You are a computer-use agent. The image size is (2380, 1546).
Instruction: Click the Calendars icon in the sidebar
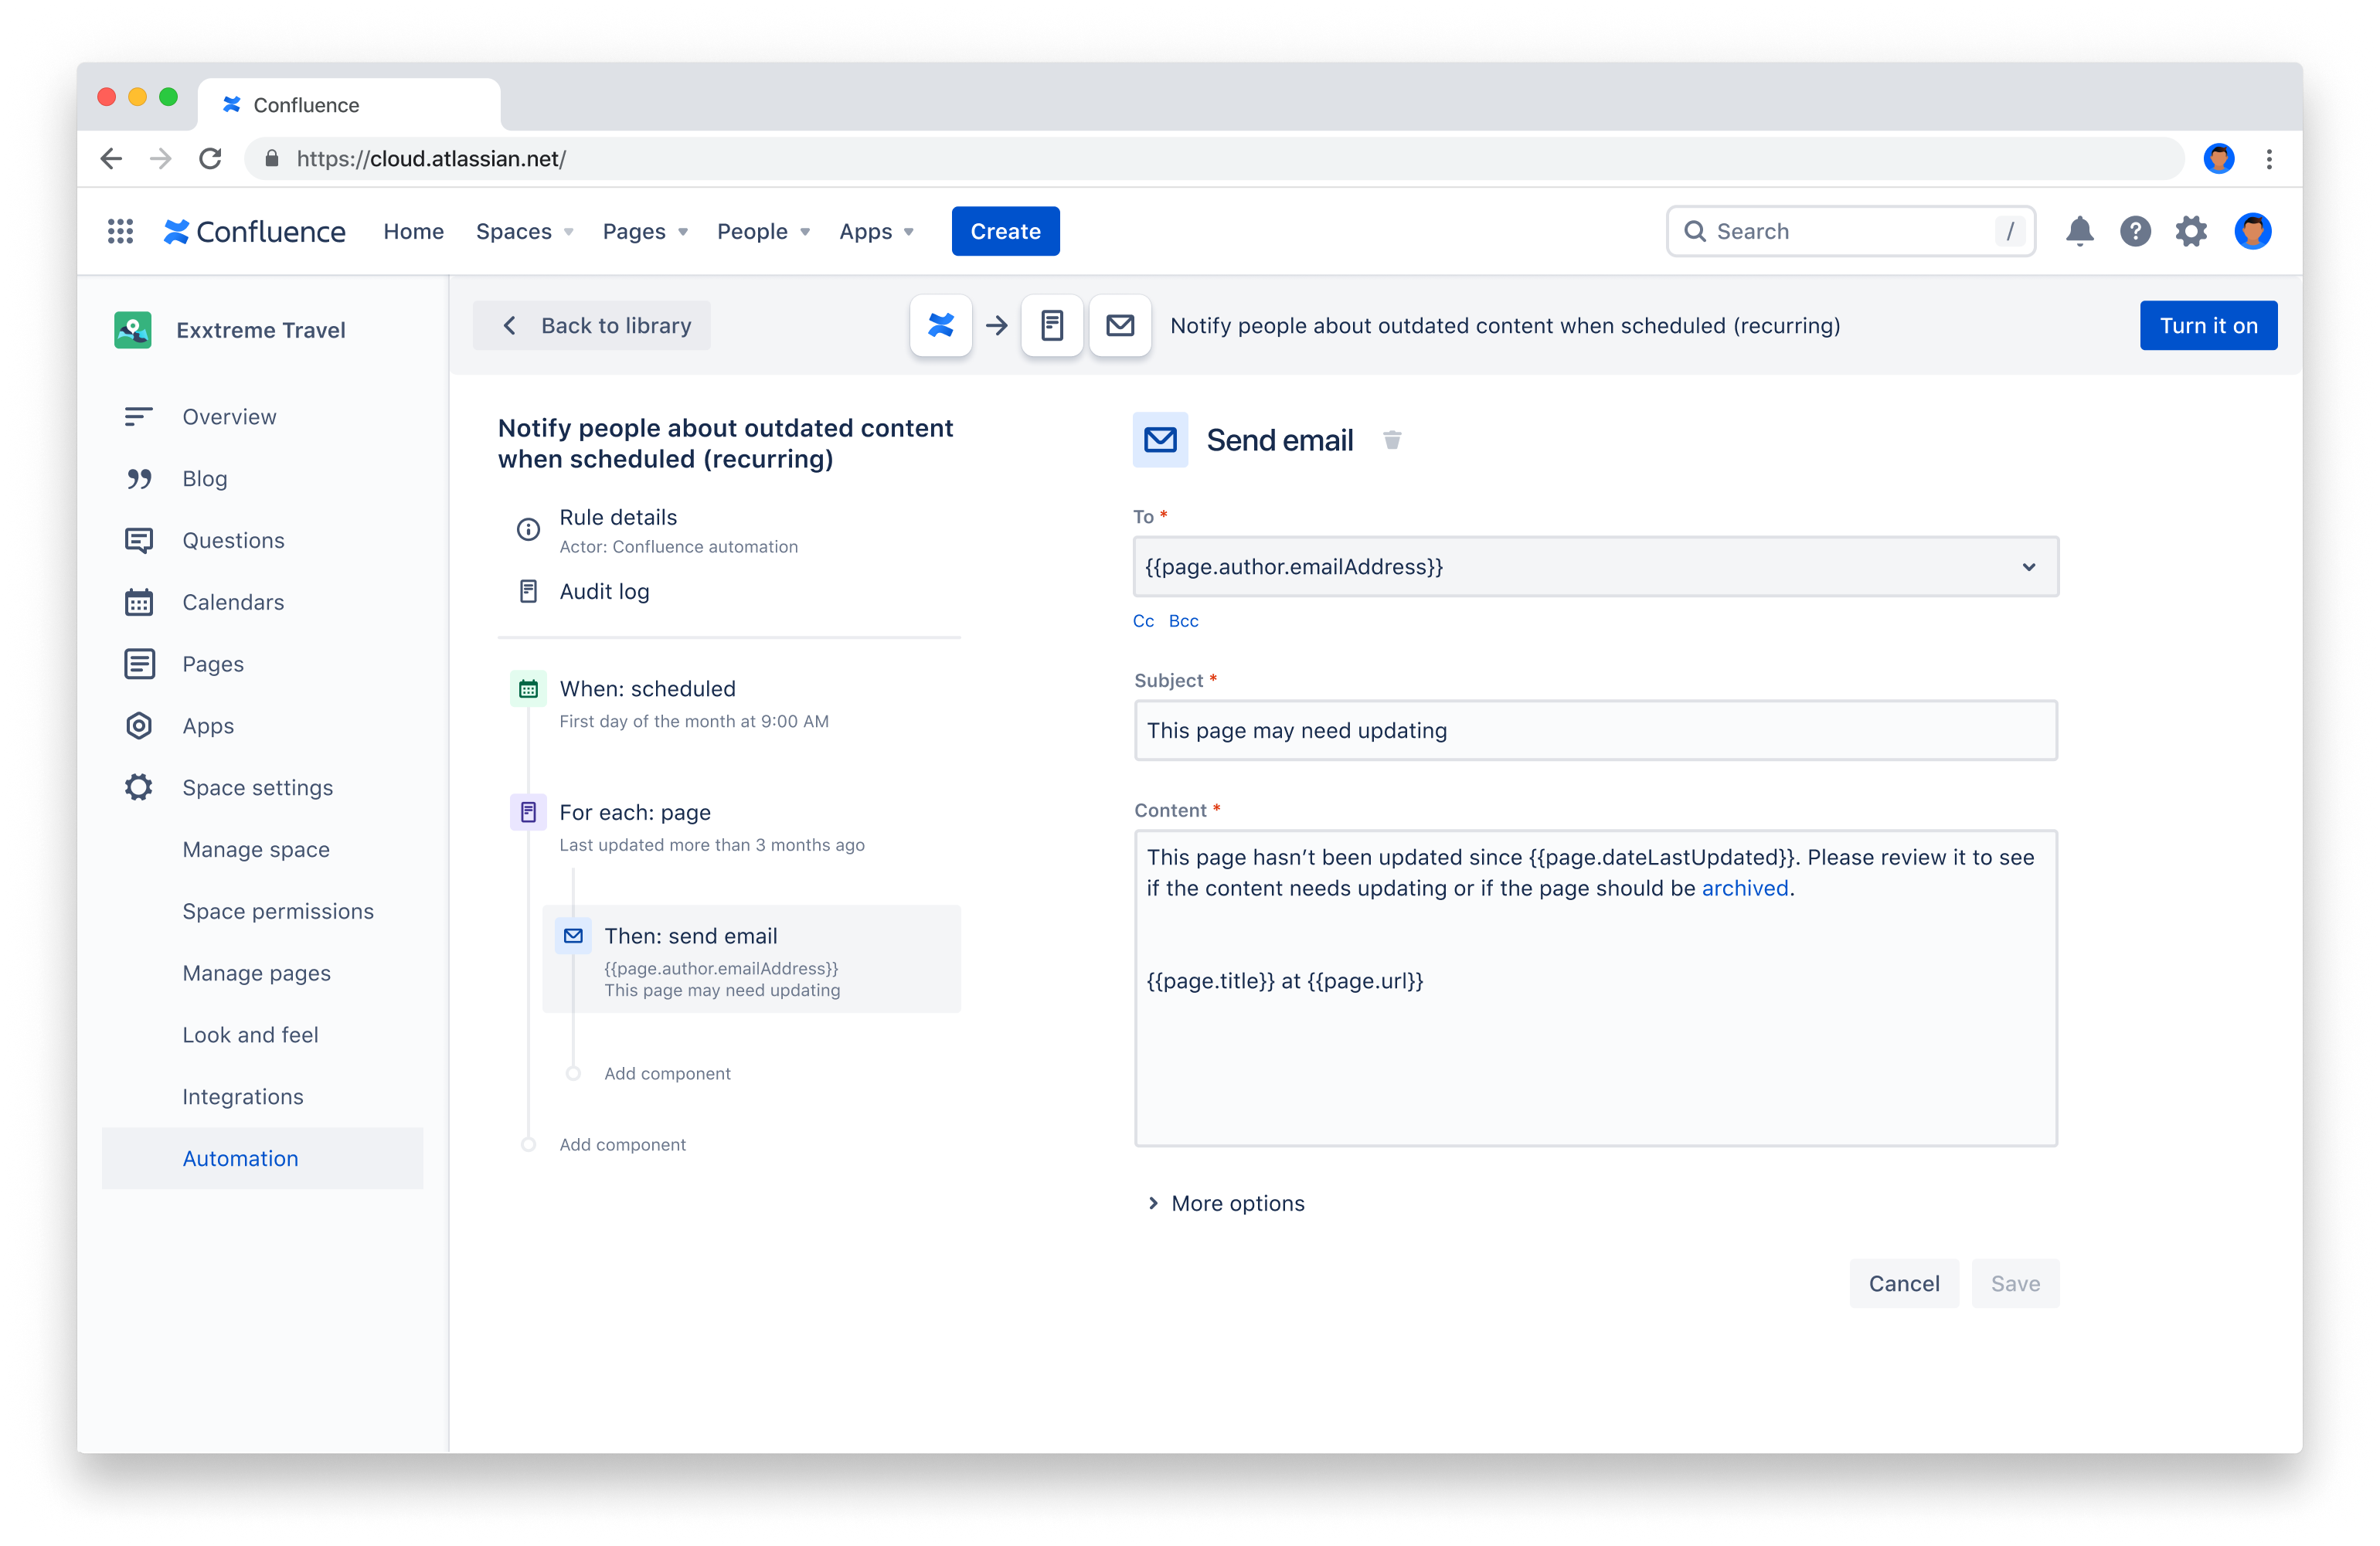[x=139, y=602]
